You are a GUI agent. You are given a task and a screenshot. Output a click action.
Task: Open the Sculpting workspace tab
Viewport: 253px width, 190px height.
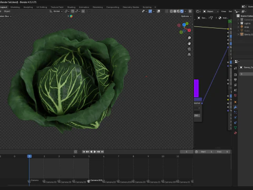(28, 7)
